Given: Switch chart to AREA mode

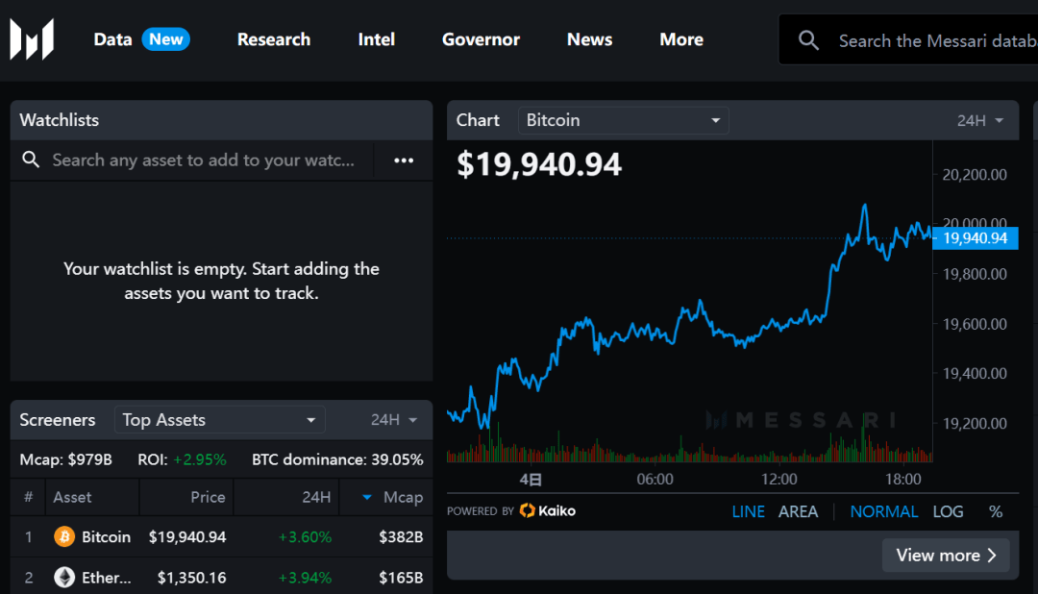Looking at the screenshot, I should [x=798, y=511].
